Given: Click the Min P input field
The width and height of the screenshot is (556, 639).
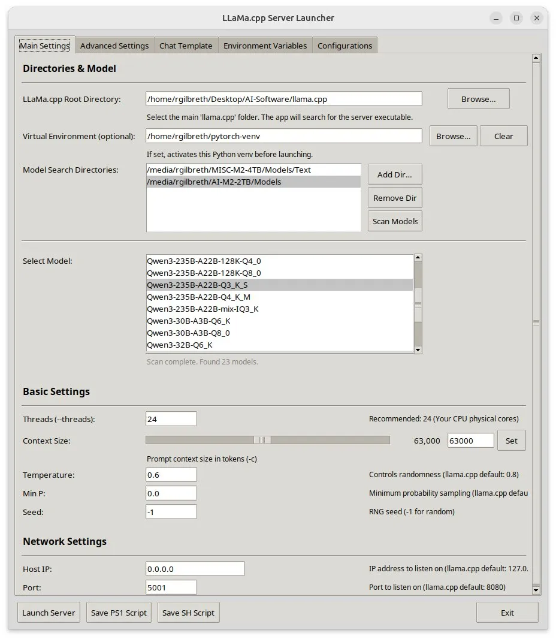Looking at the screenshot, I should (x=171, y=493).
